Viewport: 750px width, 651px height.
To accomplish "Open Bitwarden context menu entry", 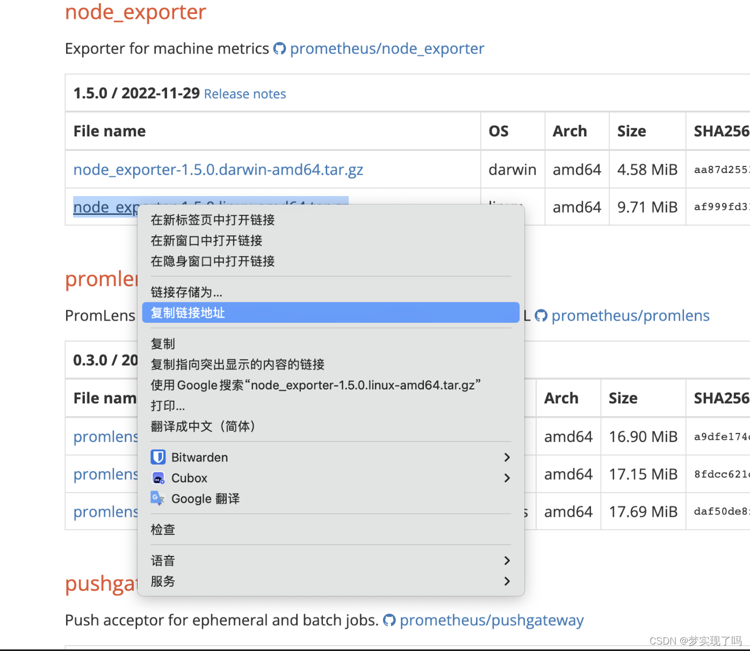I will point(330,457).
